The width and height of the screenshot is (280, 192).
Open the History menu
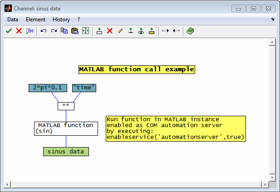pos(61,20)
